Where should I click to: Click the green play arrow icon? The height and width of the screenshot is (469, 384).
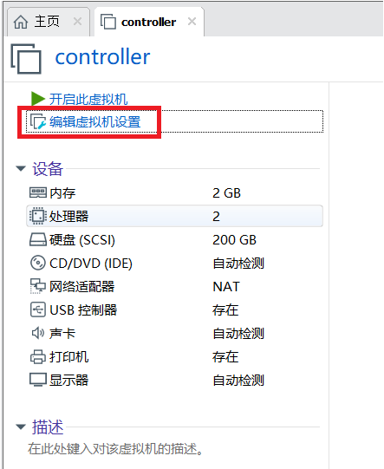pyautogui.click(x=38, y=99)
